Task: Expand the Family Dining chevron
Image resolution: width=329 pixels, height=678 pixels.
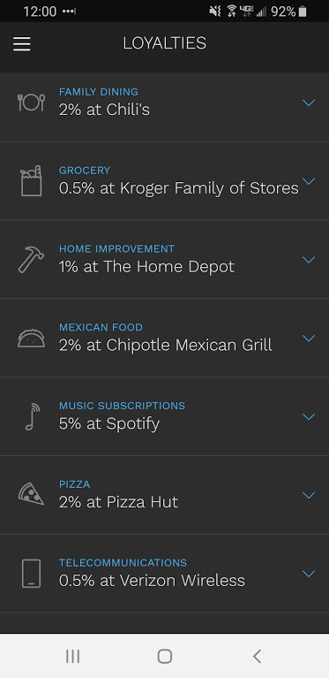Action: [x=309, y=103]
